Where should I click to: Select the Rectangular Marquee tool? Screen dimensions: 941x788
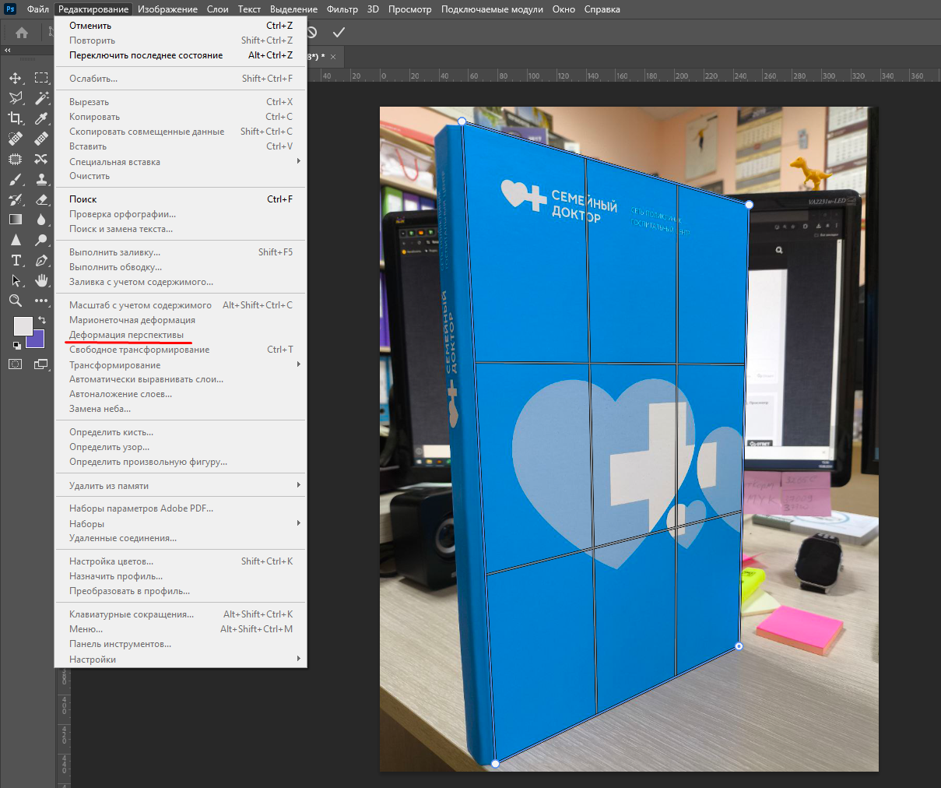coord(41,78)
